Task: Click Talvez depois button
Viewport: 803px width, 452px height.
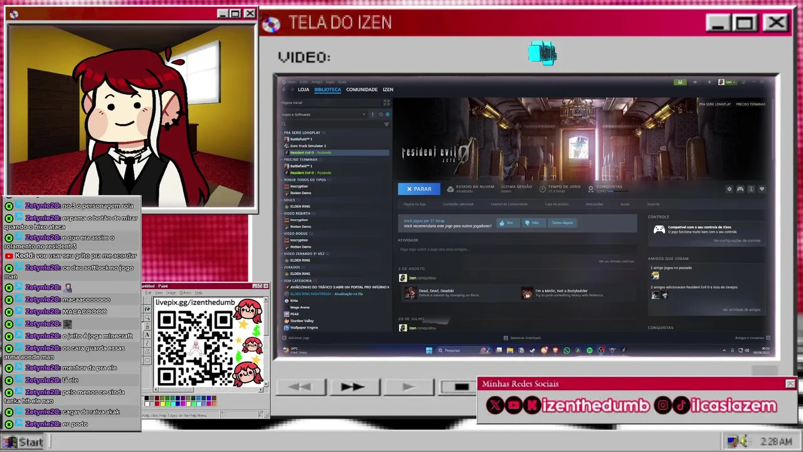Action: tap(562, 223)
